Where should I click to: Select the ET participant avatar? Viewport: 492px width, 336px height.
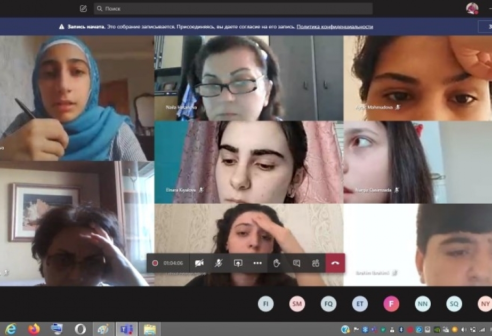[360, 303]
